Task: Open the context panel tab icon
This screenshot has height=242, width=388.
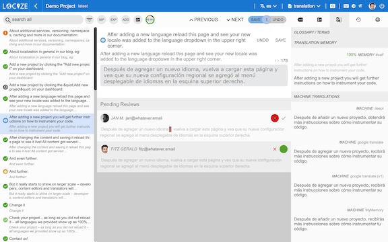Action: pyautogui.click(x=319, y=19)
